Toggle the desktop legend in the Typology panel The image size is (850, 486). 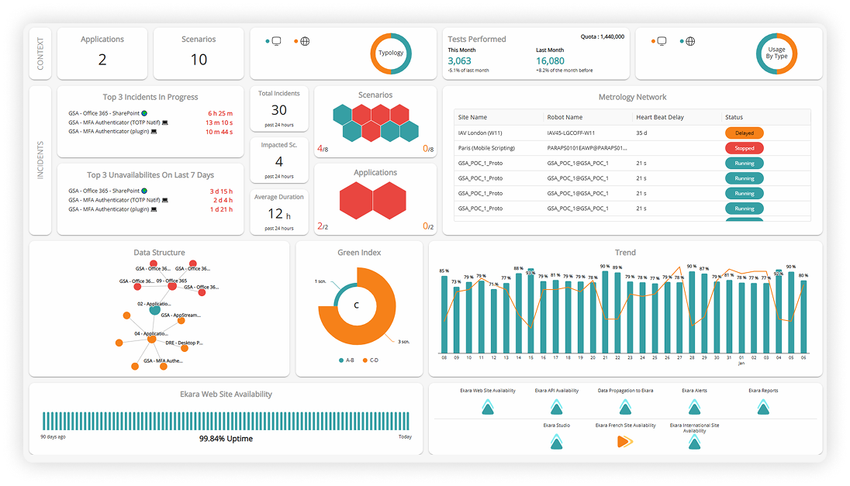tap(275, 40)
